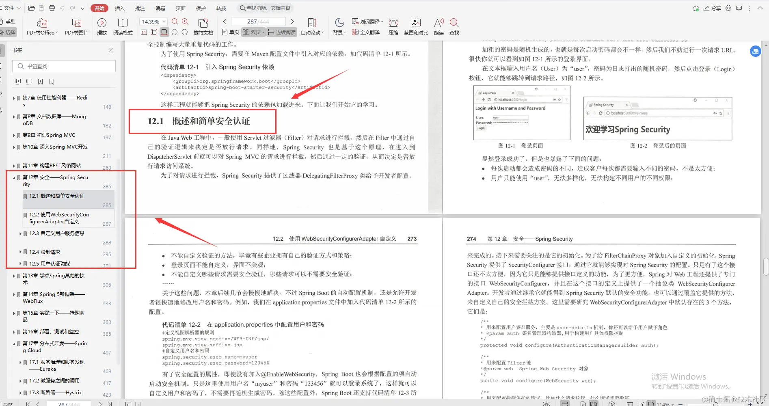Open bookmark 12.1 概述和简单安全认证

(x=57, y=196)
